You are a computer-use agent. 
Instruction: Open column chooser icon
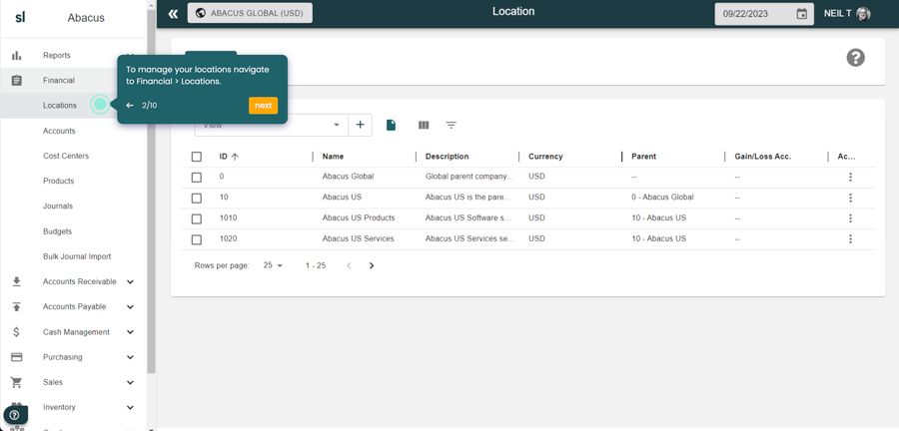click(x=424, y=125)
